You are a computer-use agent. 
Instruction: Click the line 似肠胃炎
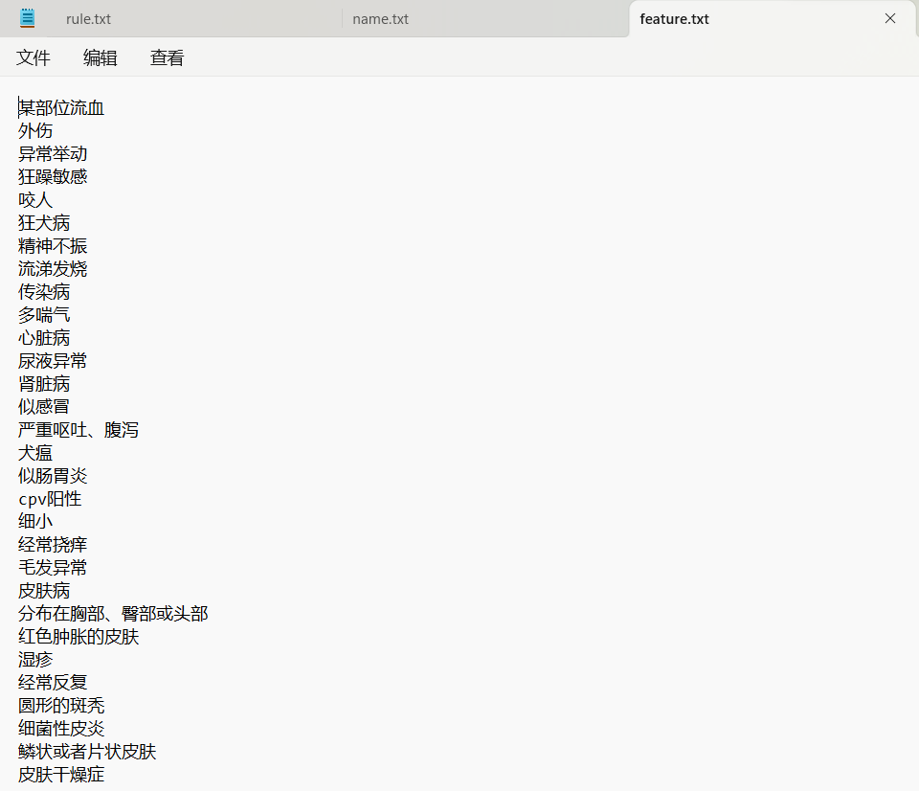[x=53, y=476]
